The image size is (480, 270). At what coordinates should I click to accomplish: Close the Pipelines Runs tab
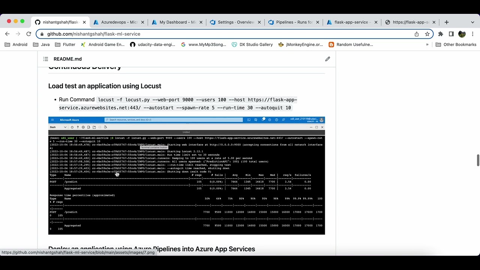[x=318, y=22]
